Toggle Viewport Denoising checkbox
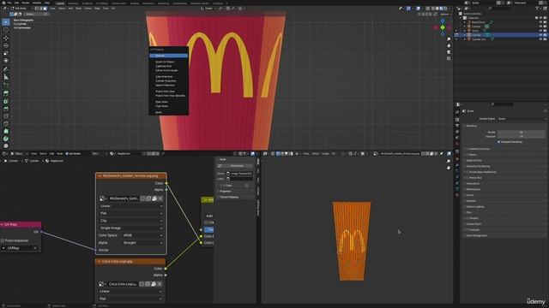Image resolution: width=549 pixels, height=308 pixels. (x=499, y=142)
